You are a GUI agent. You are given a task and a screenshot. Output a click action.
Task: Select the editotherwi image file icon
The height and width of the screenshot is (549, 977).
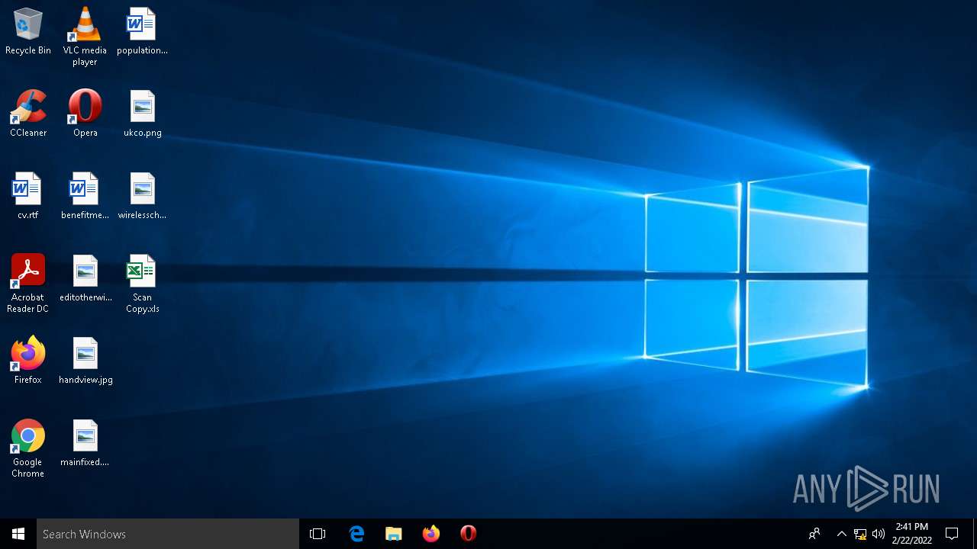(x=85, y=278)
